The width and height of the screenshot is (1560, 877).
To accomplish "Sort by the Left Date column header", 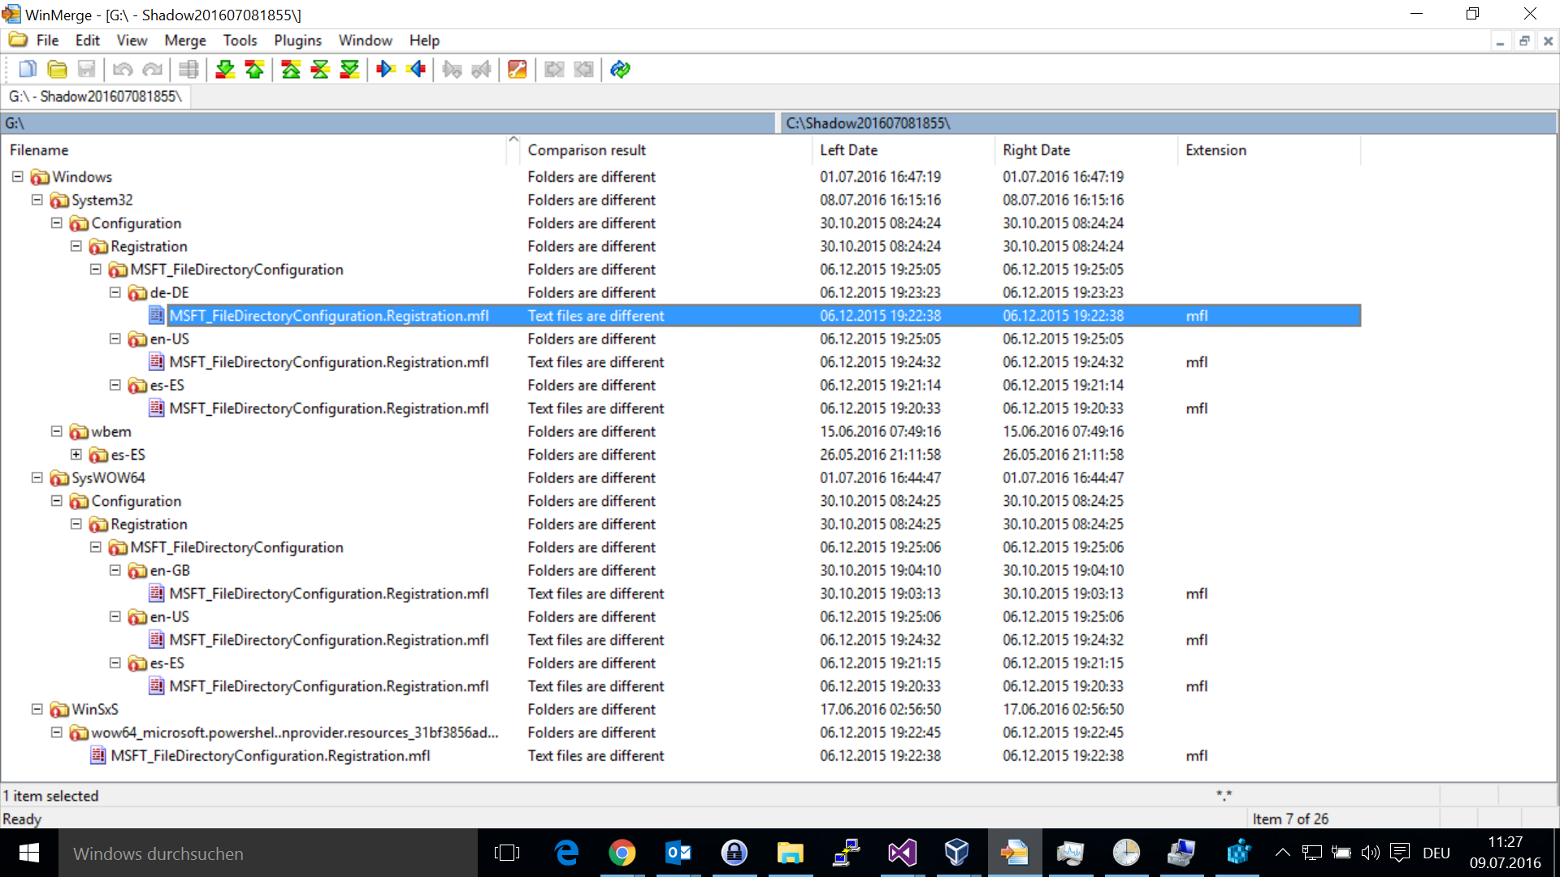I will (x=903, y=150).
